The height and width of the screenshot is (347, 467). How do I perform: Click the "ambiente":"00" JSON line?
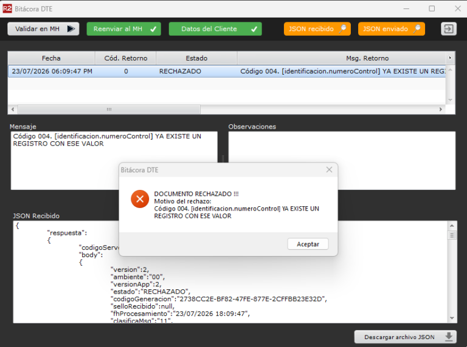[x=137, y=277]
